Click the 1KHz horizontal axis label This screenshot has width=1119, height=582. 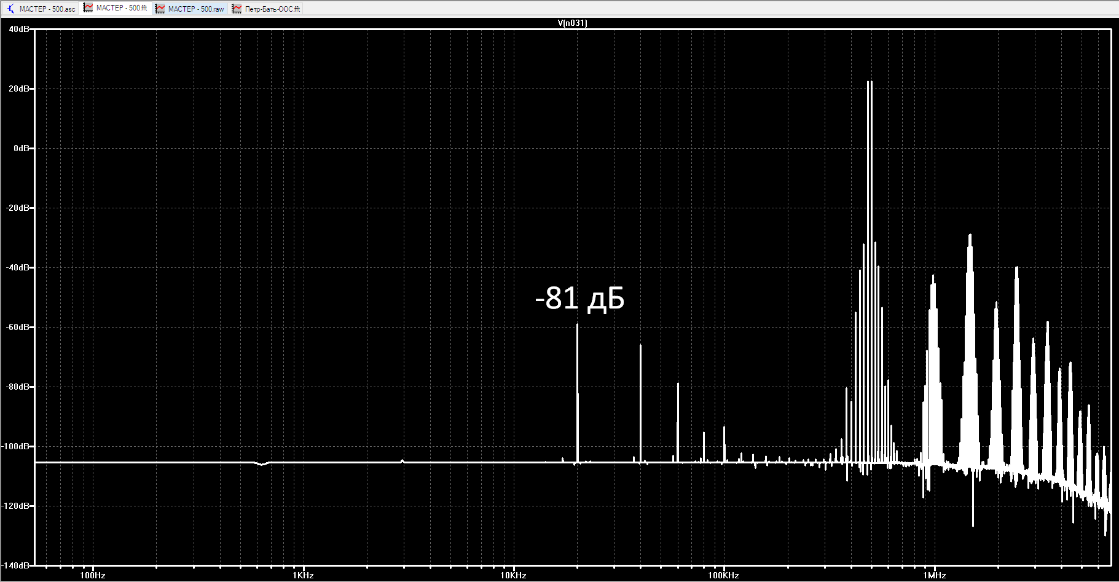click(x=303, y=575)
